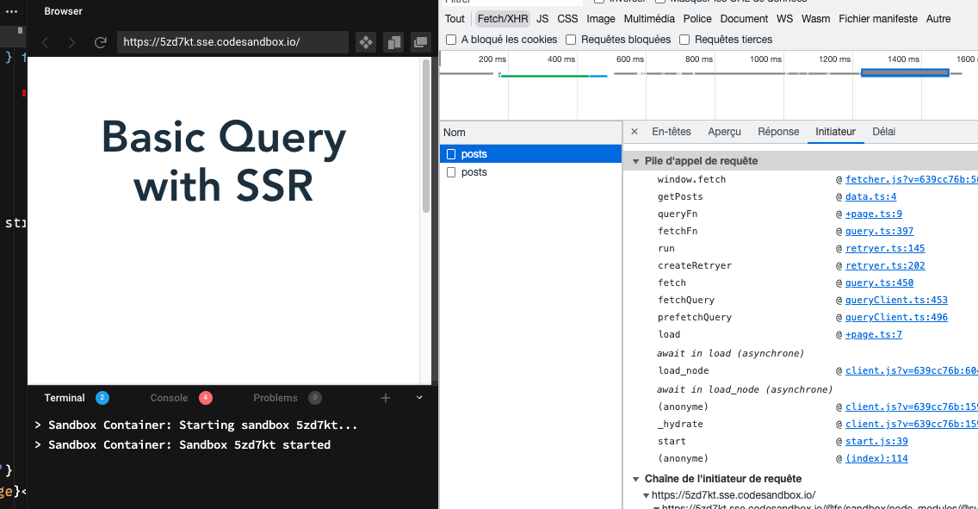The width and height of the screenshot is (978, 509).
Task: Switch to the Problems tab
Action: (x=275, y=398)
